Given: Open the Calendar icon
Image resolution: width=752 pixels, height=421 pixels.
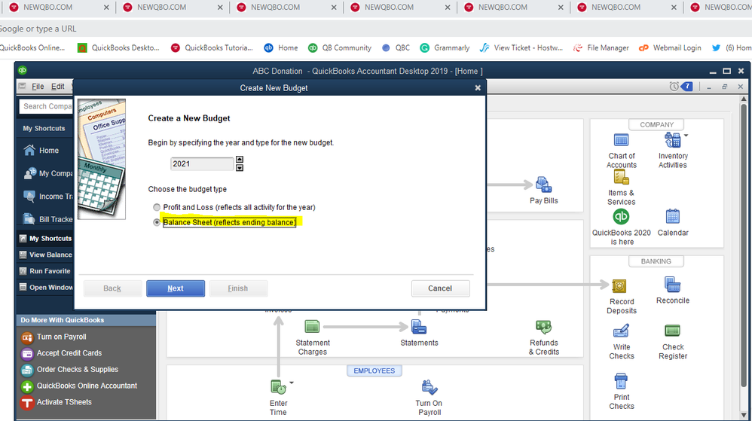Looking at the screenshot, I should 672,217.
